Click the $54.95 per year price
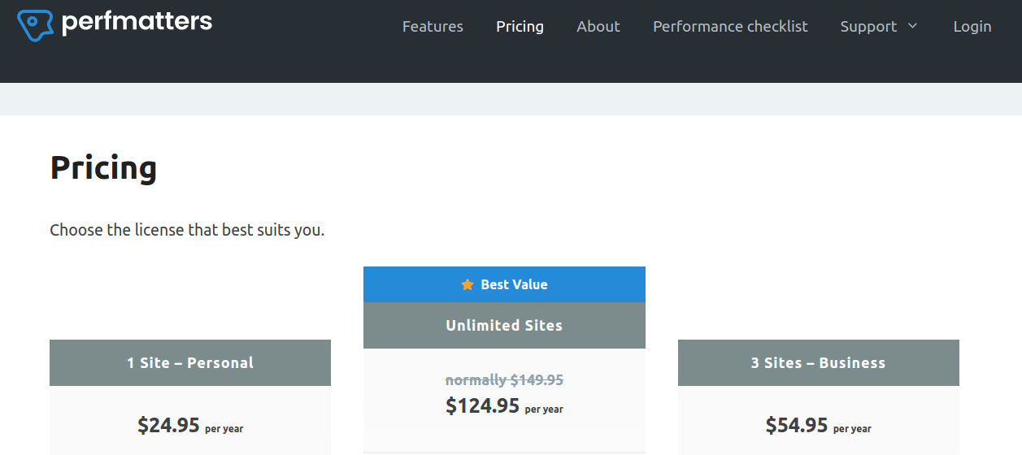The width and height of the screenshot is (1022, 455). (x=818, y=425)
